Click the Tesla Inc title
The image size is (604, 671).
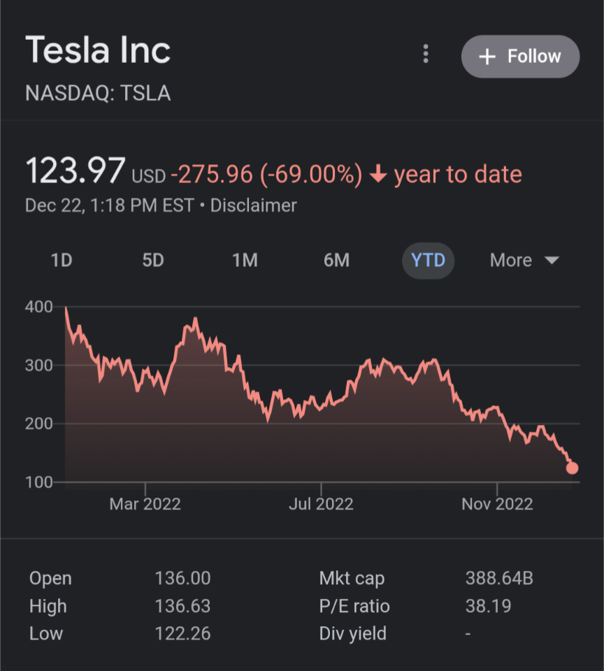tap(98, 52)
